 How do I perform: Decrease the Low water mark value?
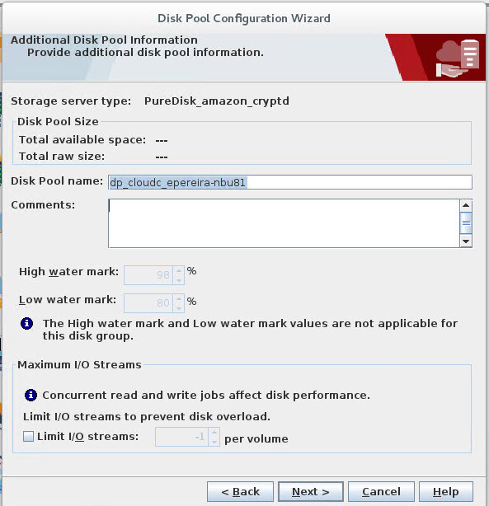coord(179,308)
